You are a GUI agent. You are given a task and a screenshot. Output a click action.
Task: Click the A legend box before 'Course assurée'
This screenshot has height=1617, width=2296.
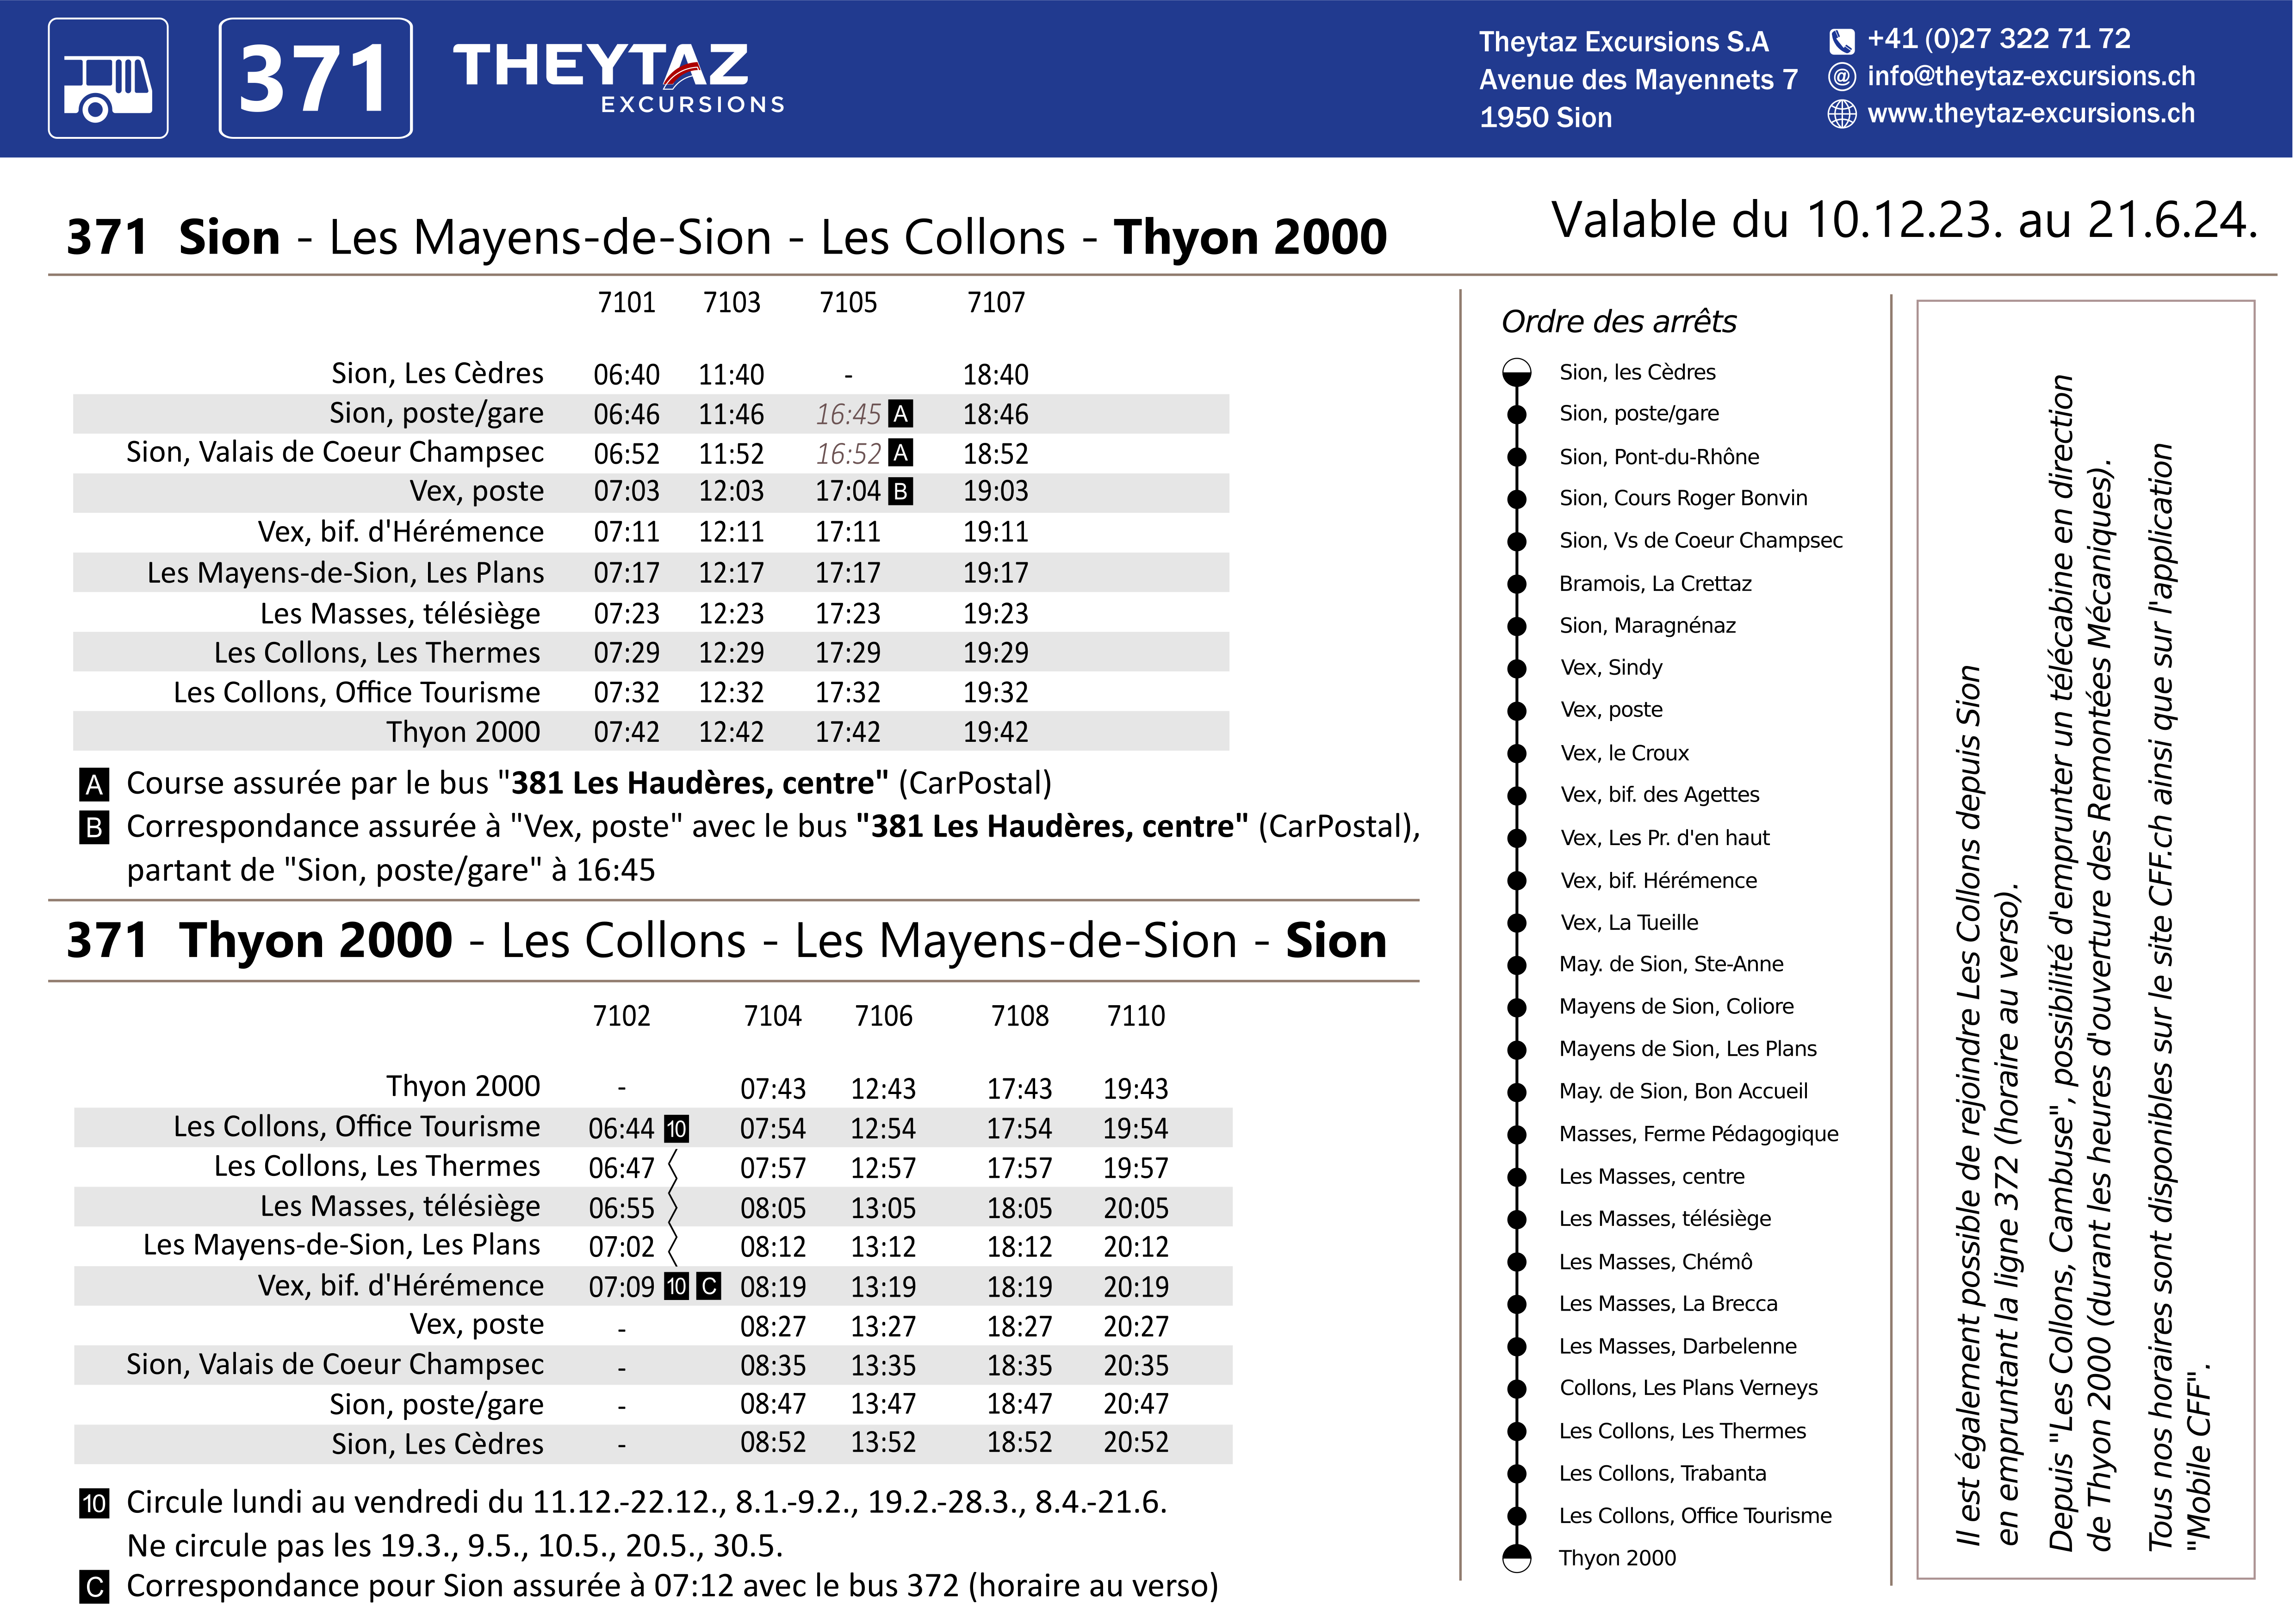click(x=94, y=785)
